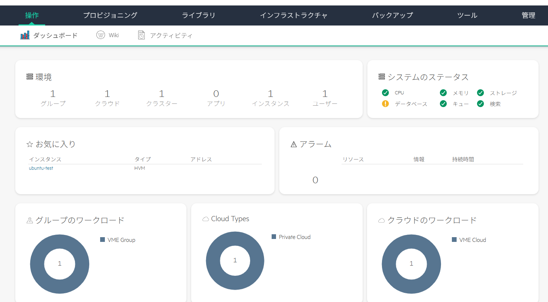Click the ダッシュボード chart icon
This screenshot has width=548, height=302.
coord(25,35)
